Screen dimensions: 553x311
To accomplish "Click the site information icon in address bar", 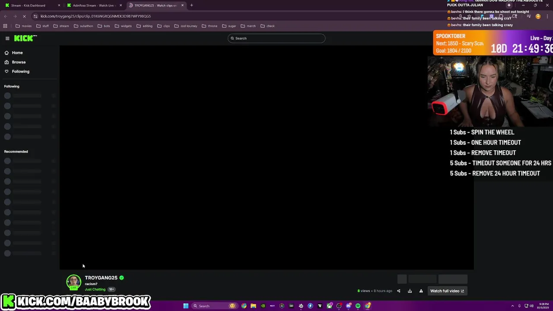I will click(x=35, y=16).
